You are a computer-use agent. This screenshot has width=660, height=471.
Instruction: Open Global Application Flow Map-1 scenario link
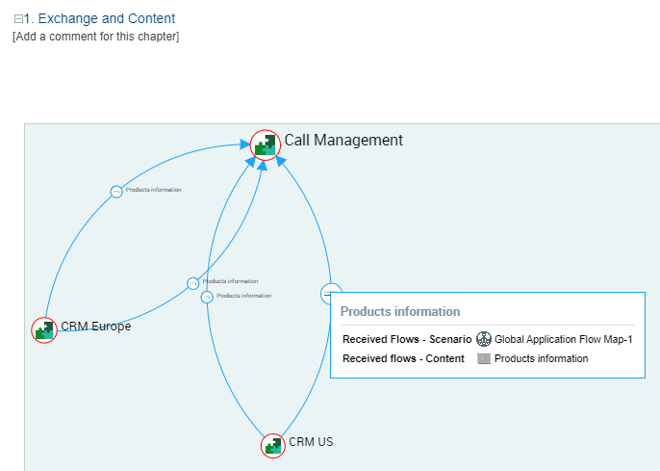pos(563,339)
